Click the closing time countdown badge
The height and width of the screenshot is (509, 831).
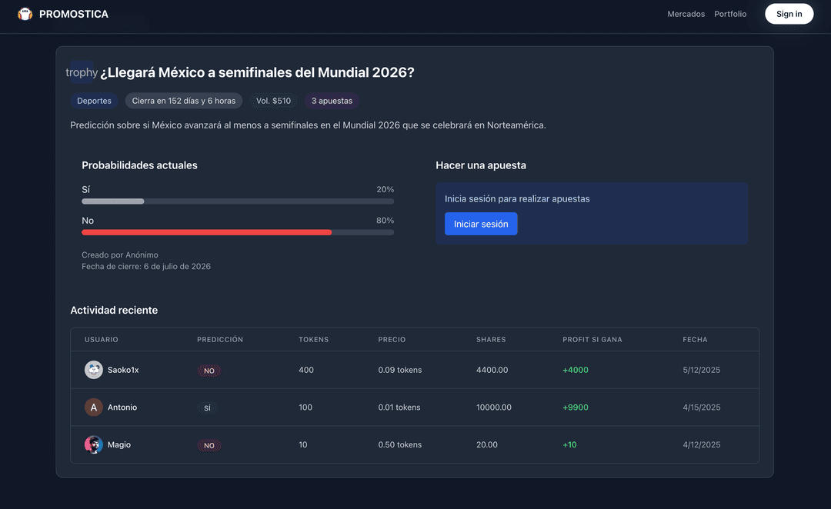(x=184, y=101)
